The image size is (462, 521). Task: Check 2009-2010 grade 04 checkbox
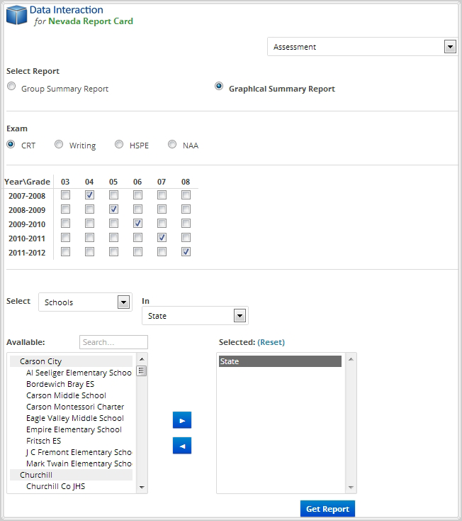tap(89, 224)
